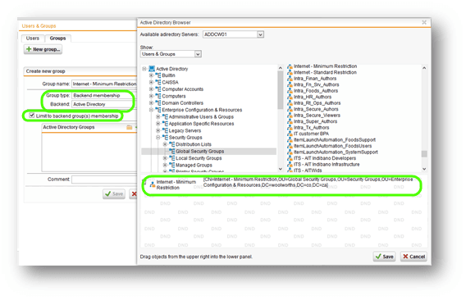Select Application Specific Resources tree item

click(201, 124)
